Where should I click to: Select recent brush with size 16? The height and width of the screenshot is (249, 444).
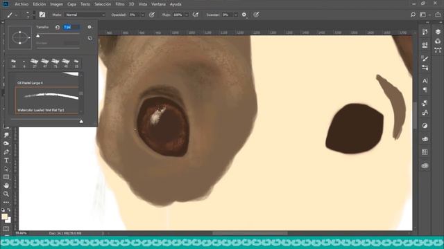[14, 63]
